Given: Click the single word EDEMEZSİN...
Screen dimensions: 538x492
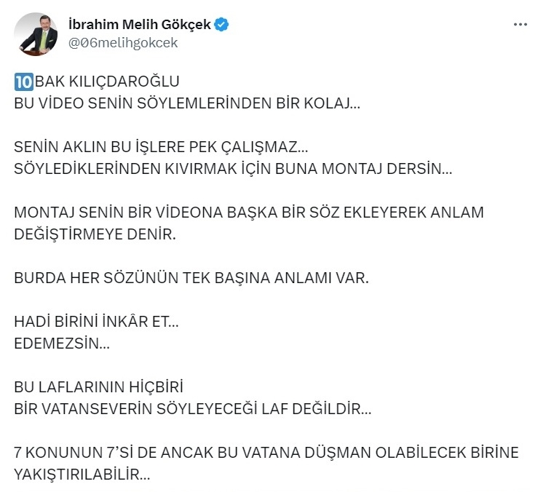Looking at the screenshot, I should click(x=62, y=344).
